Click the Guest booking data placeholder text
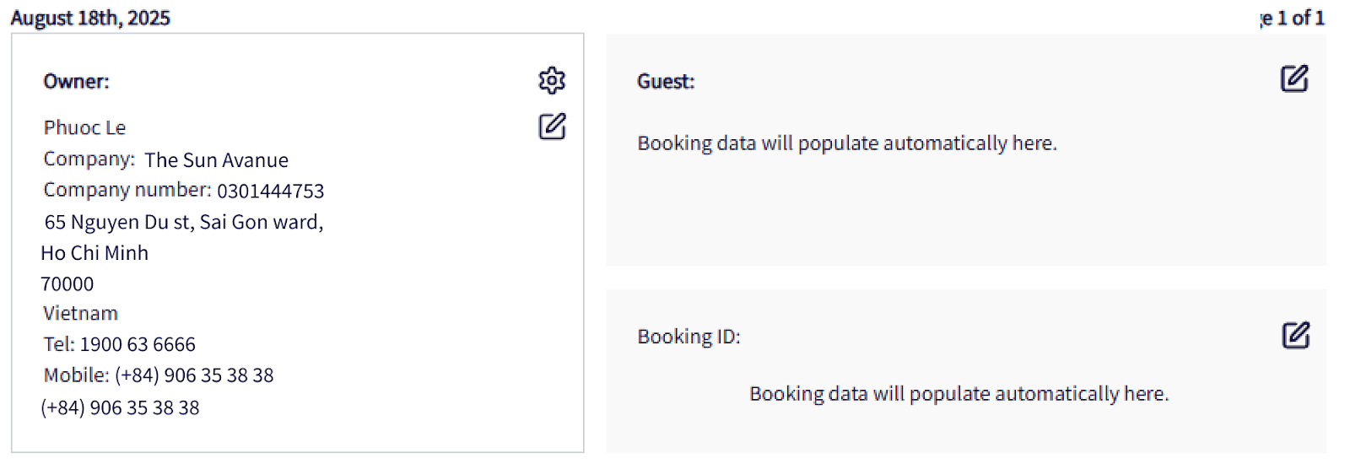 pos(847,143)
